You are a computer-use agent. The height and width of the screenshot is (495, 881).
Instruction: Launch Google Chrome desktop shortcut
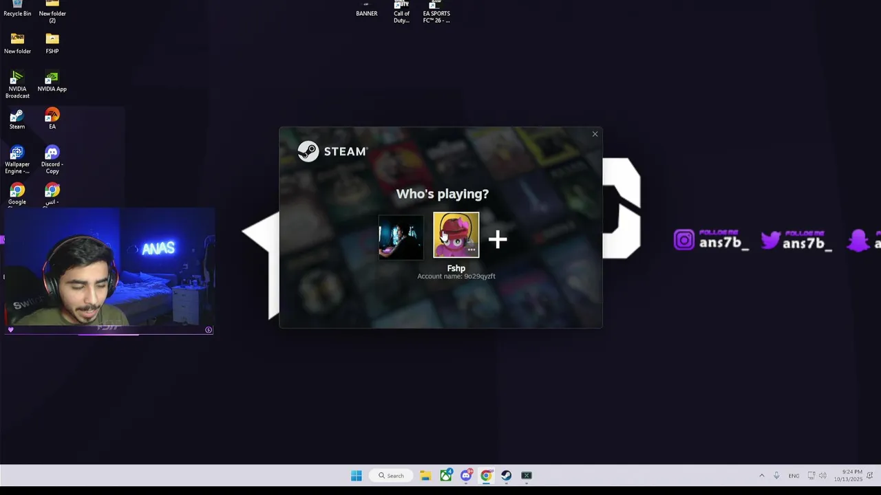[x=17, y=194]
